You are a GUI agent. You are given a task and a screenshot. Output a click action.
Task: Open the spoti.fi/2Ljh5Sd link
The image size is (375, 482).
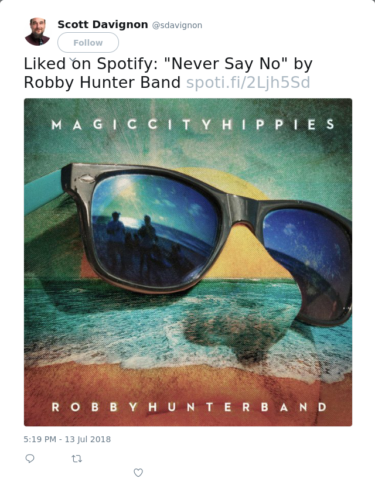pos(248,82)
